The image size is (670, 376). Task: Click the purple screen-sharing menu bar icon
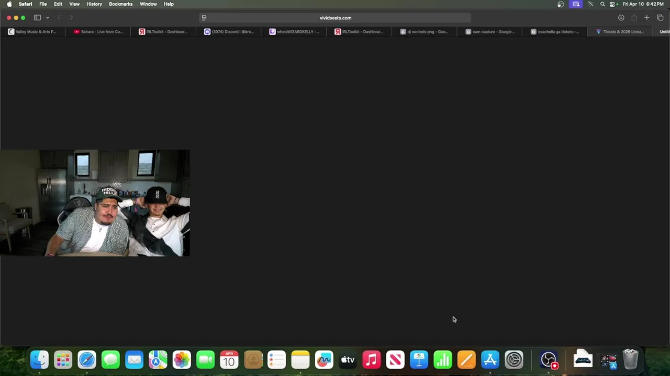pos(576,4)
